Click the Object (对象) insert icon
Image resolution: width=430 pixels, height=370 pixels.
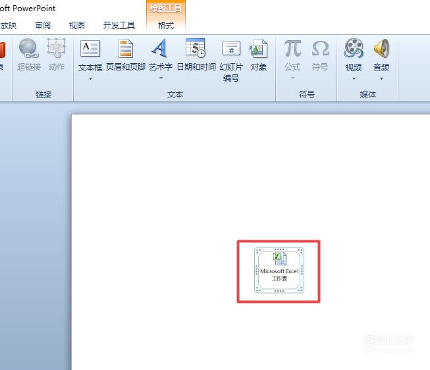(258, 48)
